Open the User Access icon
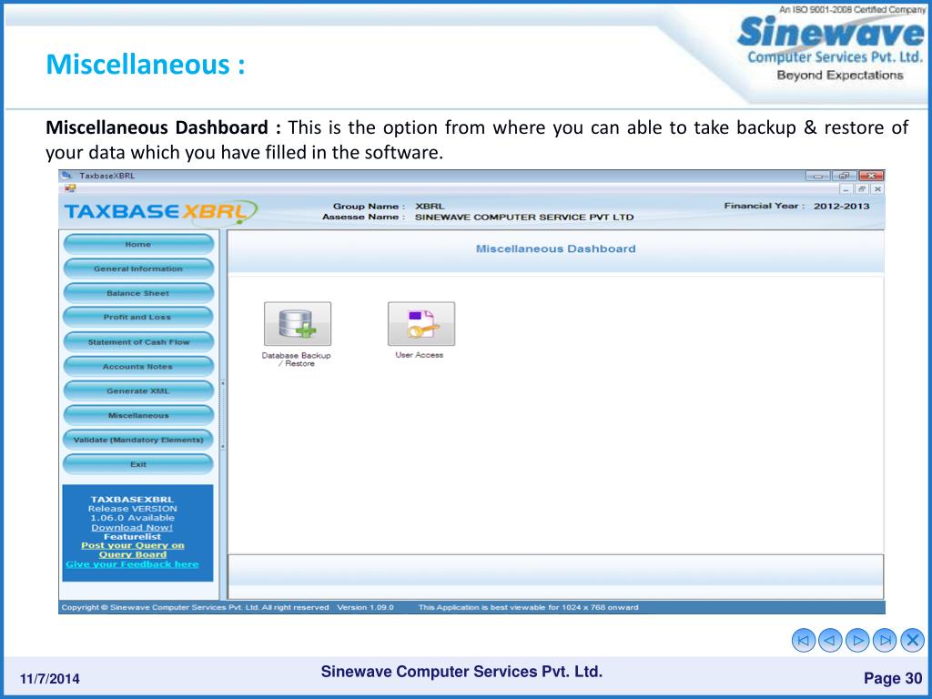932x699 pixels. 421,324
